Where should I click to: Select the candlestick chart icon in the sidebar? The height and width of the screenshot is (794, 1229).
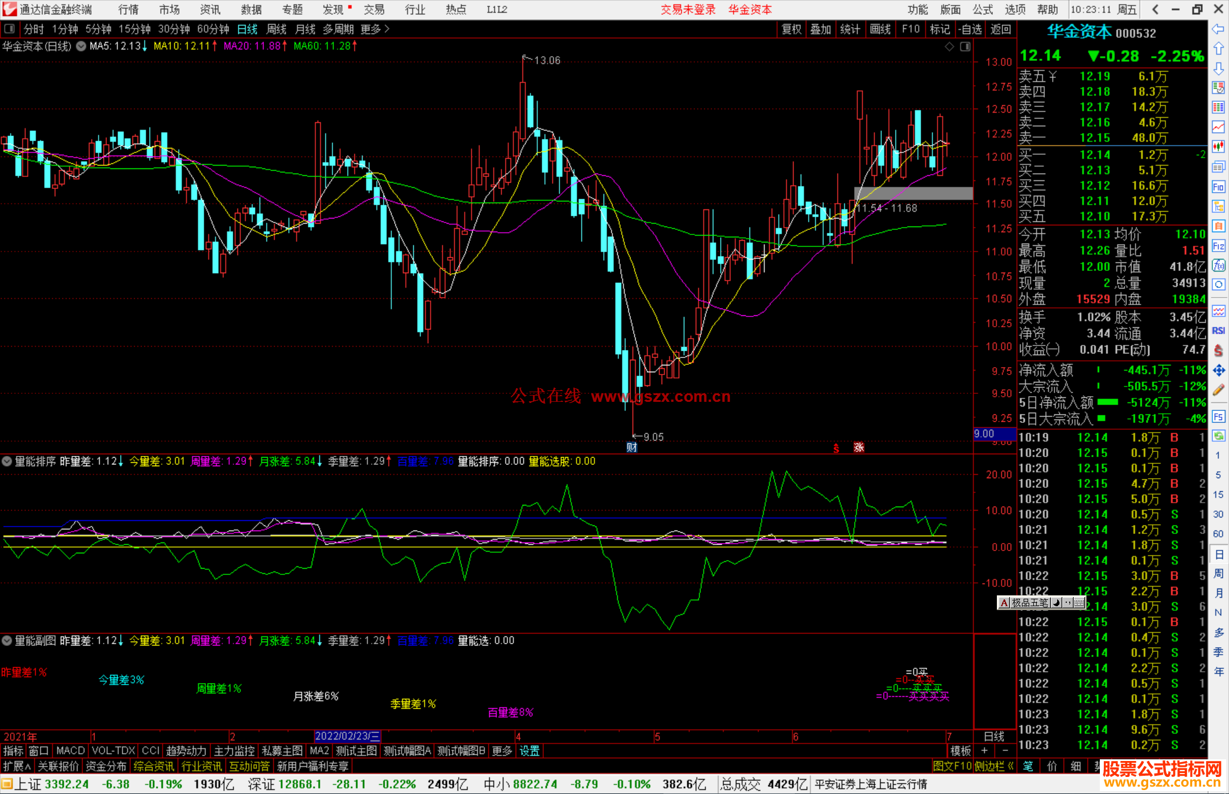pos(1218,147)
